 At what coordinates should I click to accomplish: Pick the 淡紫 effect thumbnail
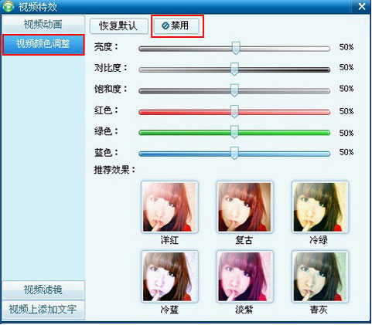point(244,276)
